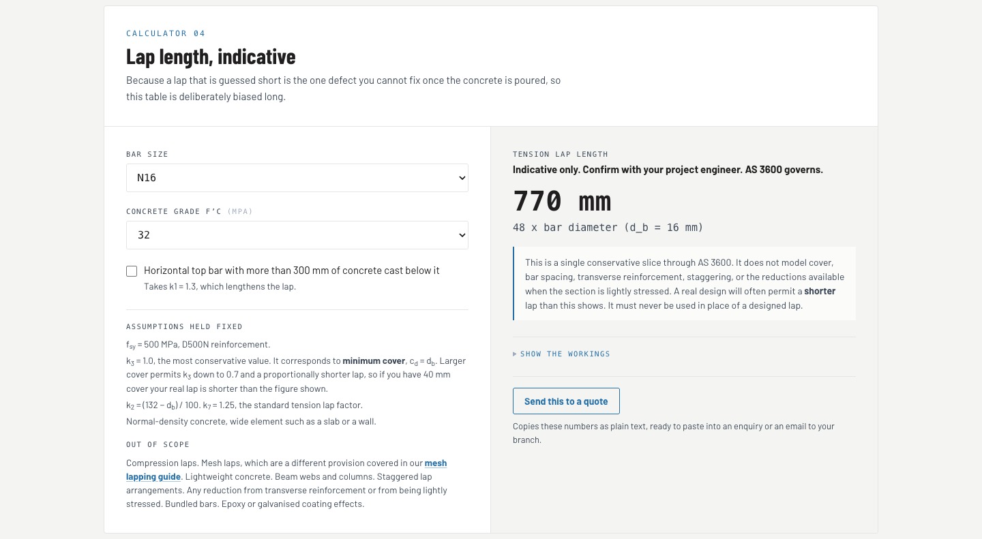Click the Assumptions Held Fixed heading
The height and width of the screenshot is (539, 982).
[184, 326]
